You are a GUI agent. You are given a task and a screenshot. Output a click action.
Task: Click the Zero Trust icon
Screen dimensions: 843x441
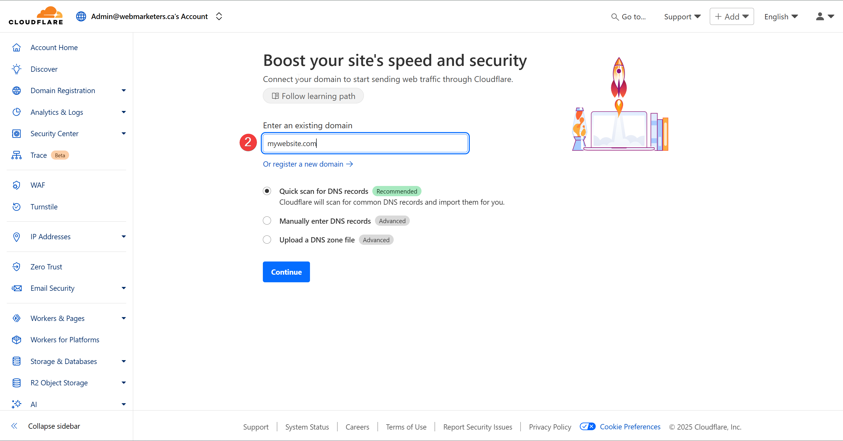point(16,267)
